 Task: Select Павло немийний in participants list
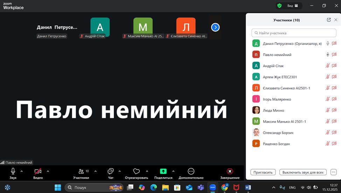[277, 55]
